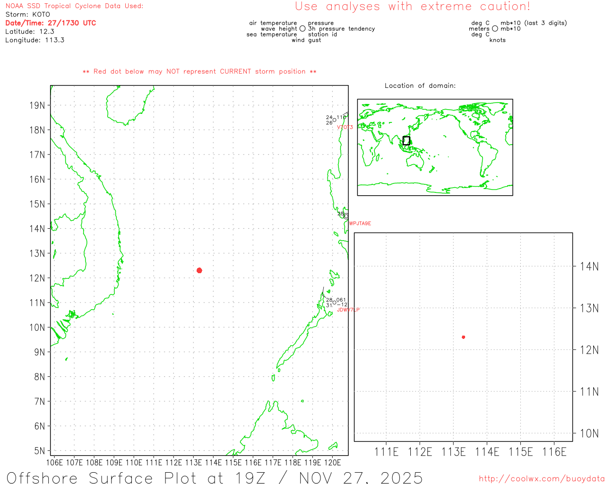Click the Offshore Surface Plot title text
The image size is (605, 484).
tap(215, 477)
